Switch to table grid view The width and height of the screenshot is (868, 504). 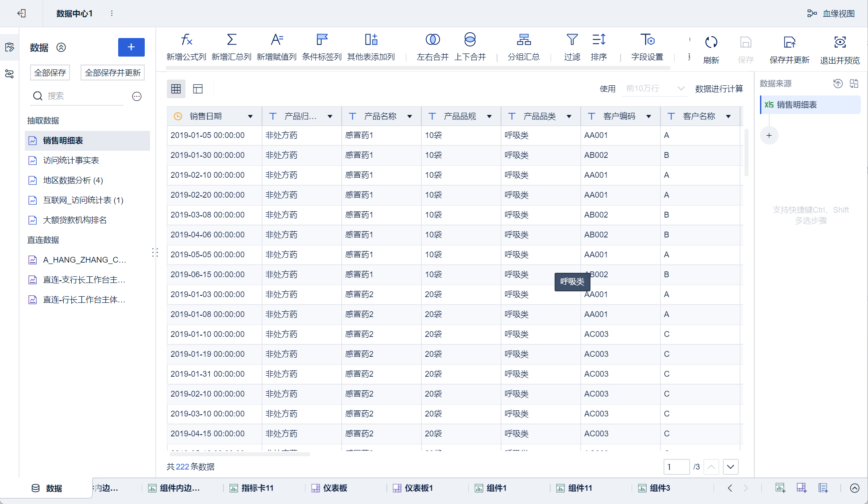click(176, 89)
